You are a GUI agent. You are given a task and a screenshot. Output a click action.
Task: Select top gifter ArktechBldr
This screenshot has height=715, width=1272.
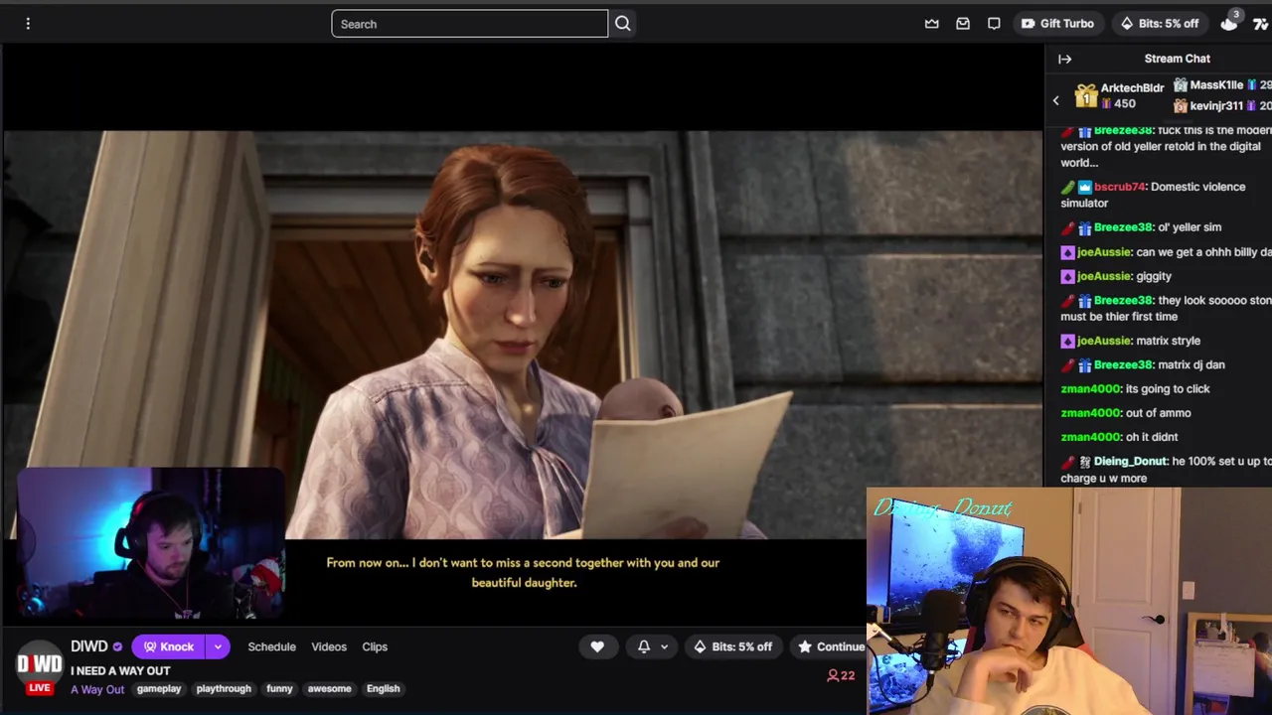[1120, 95]
